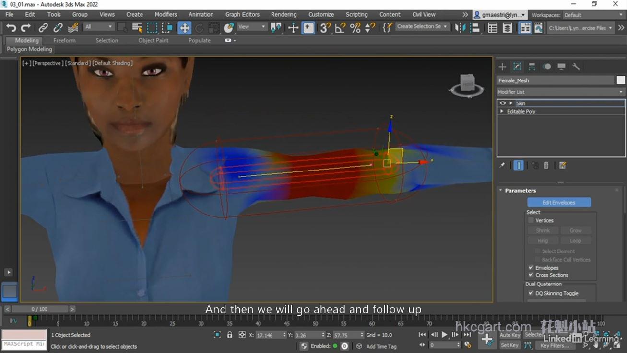Viewport: 627px width, 353px height.
Task: Click the Set Key button
Action: click(x=509, y=345)
